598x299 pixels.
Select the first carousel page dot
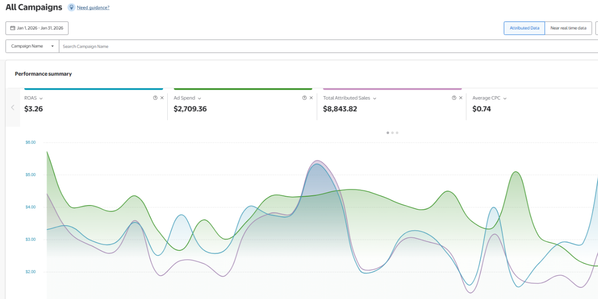point(388,133)
